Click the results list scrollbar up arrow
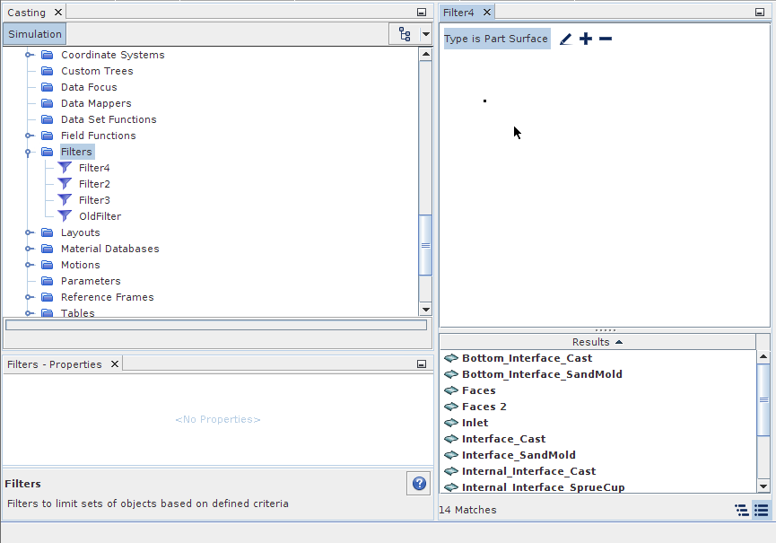 pyautogui.click(x=763, y=356)
